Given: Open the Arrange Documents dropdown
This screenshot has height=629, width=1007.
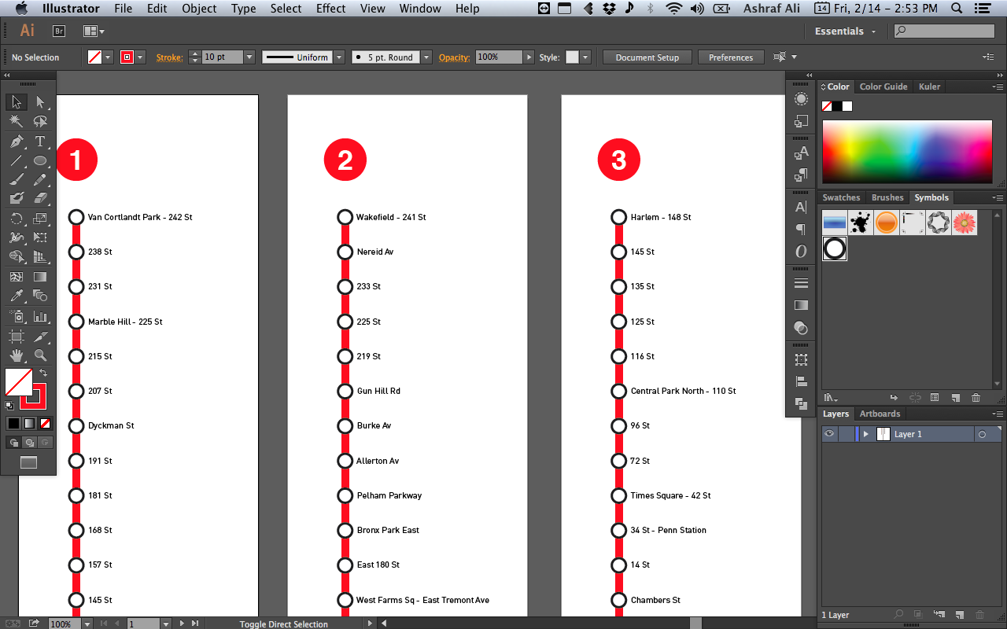Looking at the screenshot, I should 94,31.
